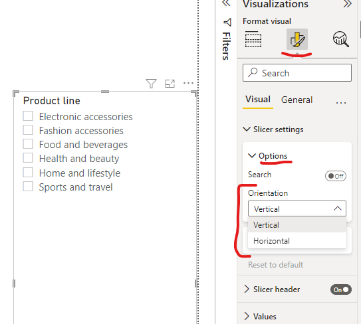The height and width of the screenshot is (324, 361).
Task: Click into the format Search field
Action: coord(297,72)
